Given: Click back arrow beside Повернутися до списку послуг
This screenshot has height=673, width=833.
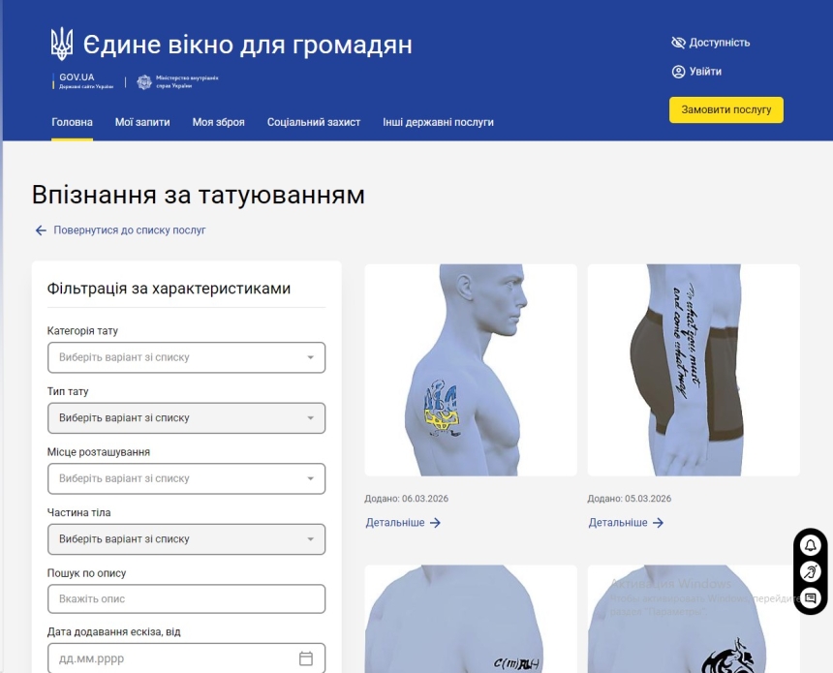Looking at the screenshot, I should click(x=41, y=230).
